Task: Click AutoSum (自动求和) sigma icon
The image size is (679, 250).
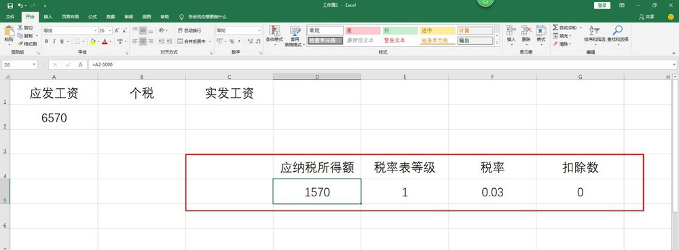Action: 555,28
